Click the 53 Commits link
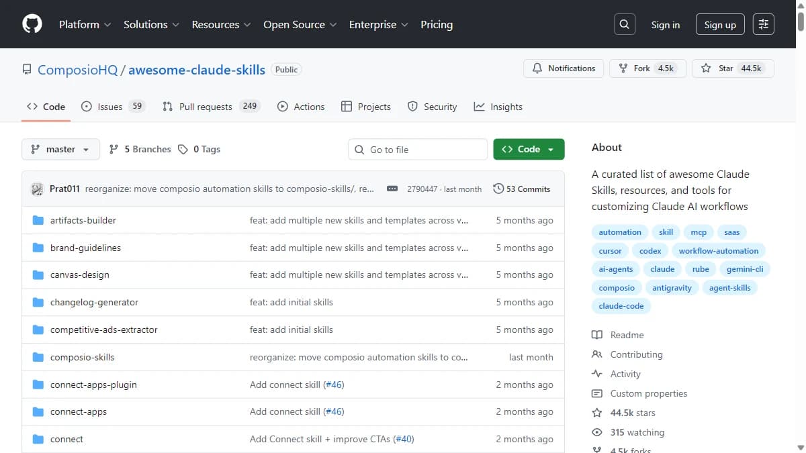This screenshot has width=806, height=453. 522,189
